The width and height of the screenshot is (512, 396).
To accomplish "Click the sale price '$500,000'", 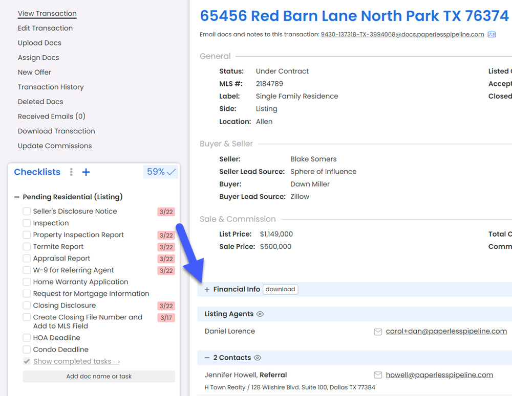I will pyautogui.click(x=275, y=247).
